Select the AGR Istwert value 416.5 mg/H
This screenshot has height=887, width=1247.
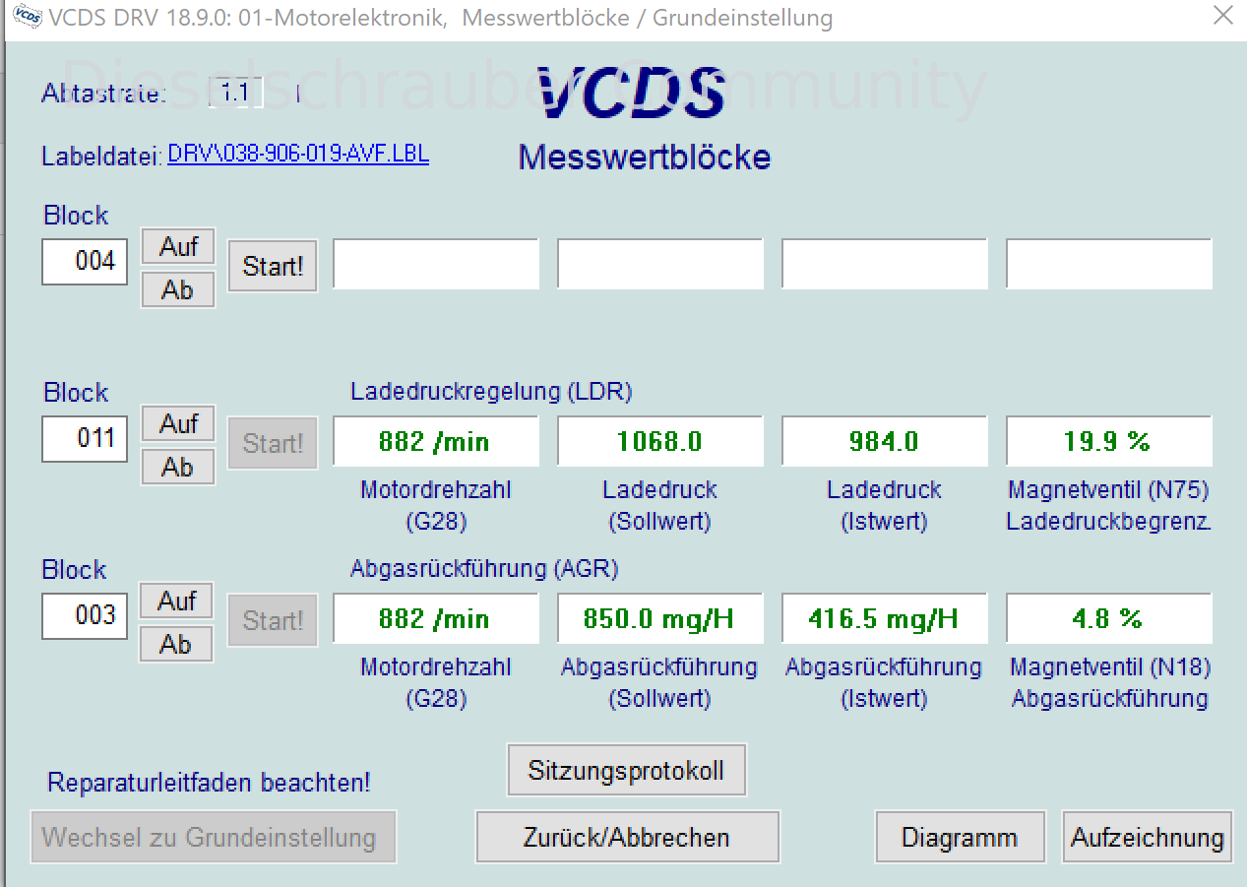(885, 618)
